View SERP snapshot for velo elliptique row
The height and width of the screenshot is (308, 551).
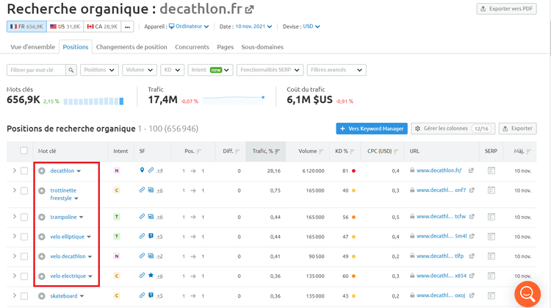pos(491,237)
